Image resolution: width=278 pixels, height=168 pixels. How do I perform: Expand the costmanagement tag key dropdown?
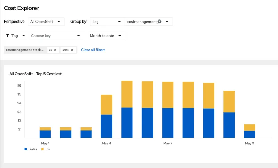coord(167,22)
